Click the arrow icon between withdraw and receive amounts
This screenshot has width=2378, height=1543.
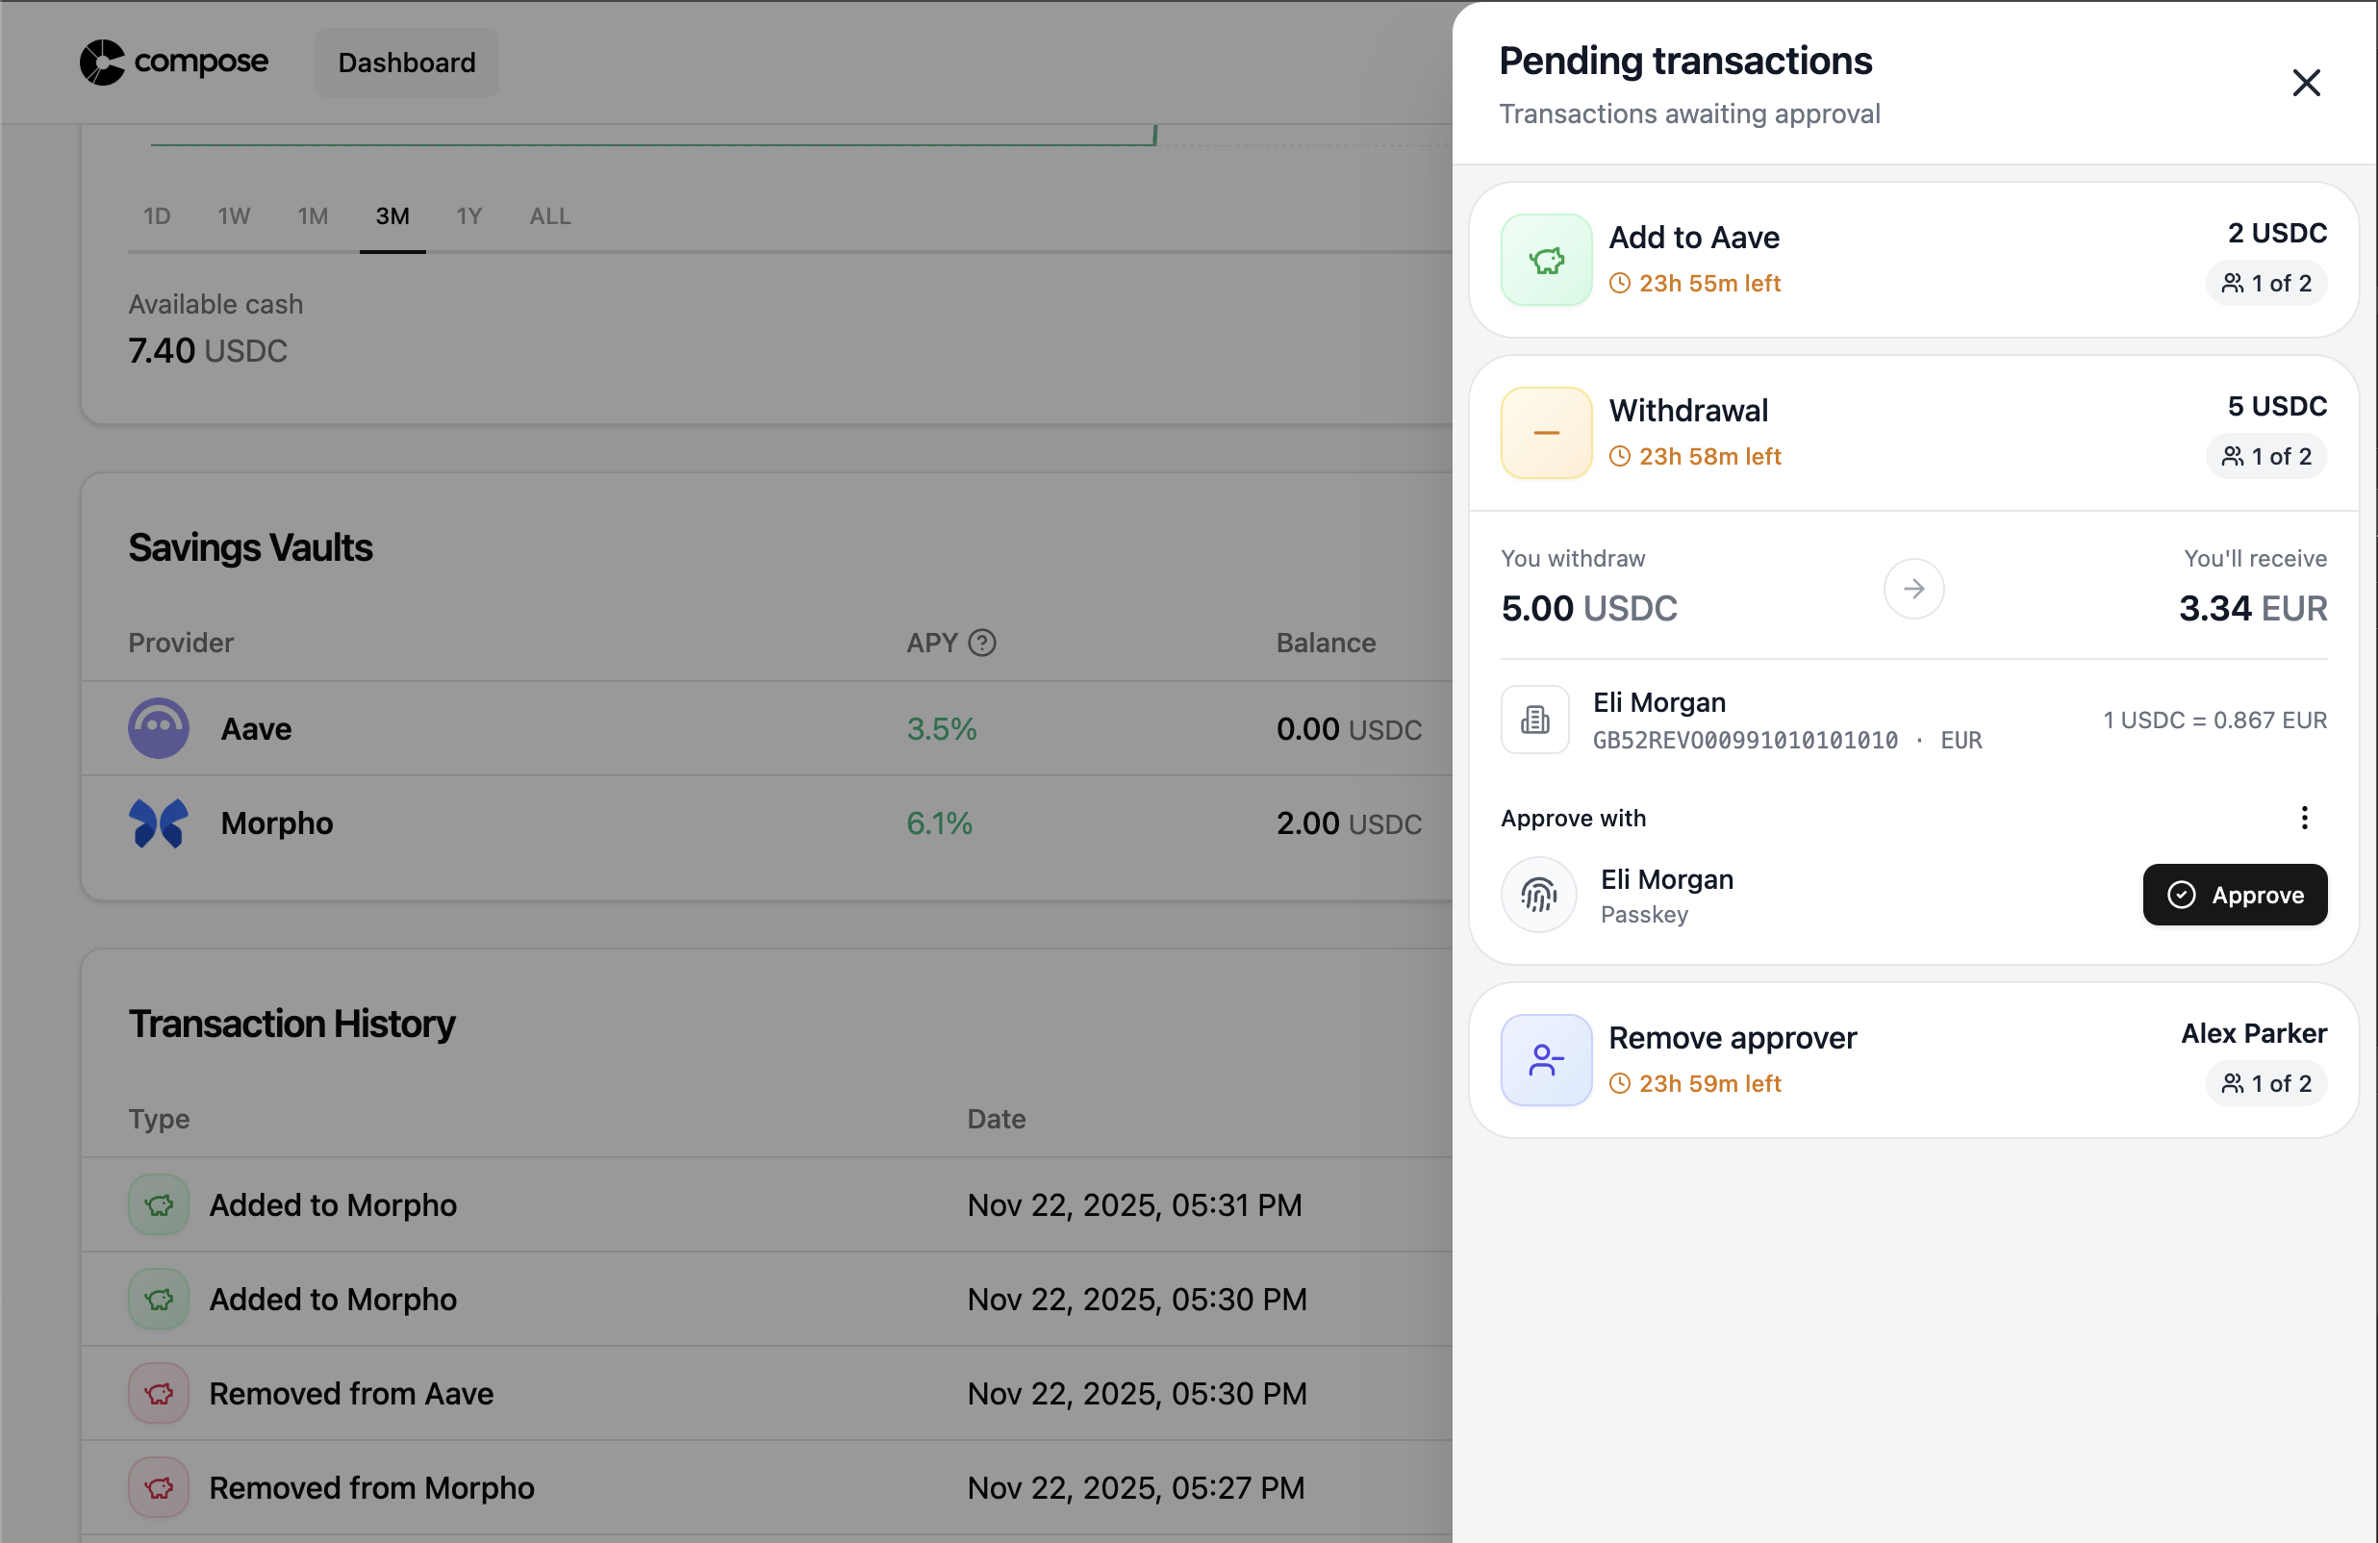click(1912, 589)
